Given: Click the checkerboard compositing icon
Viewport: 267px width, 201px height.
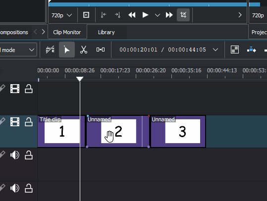Looking at the screenshot, I should coord(235,50).
